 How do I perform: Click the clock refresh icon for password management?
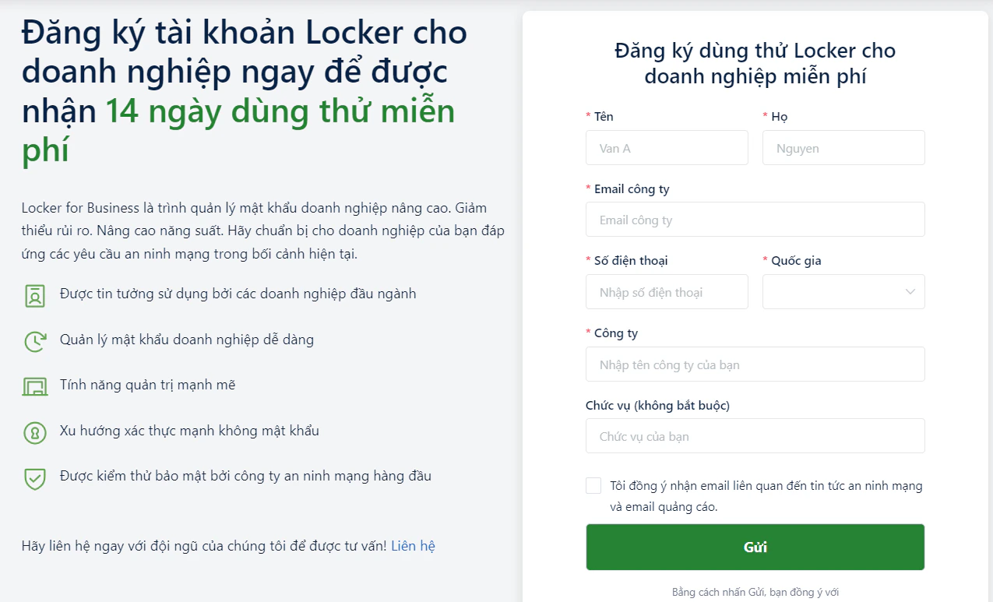[x=34, y=340]
